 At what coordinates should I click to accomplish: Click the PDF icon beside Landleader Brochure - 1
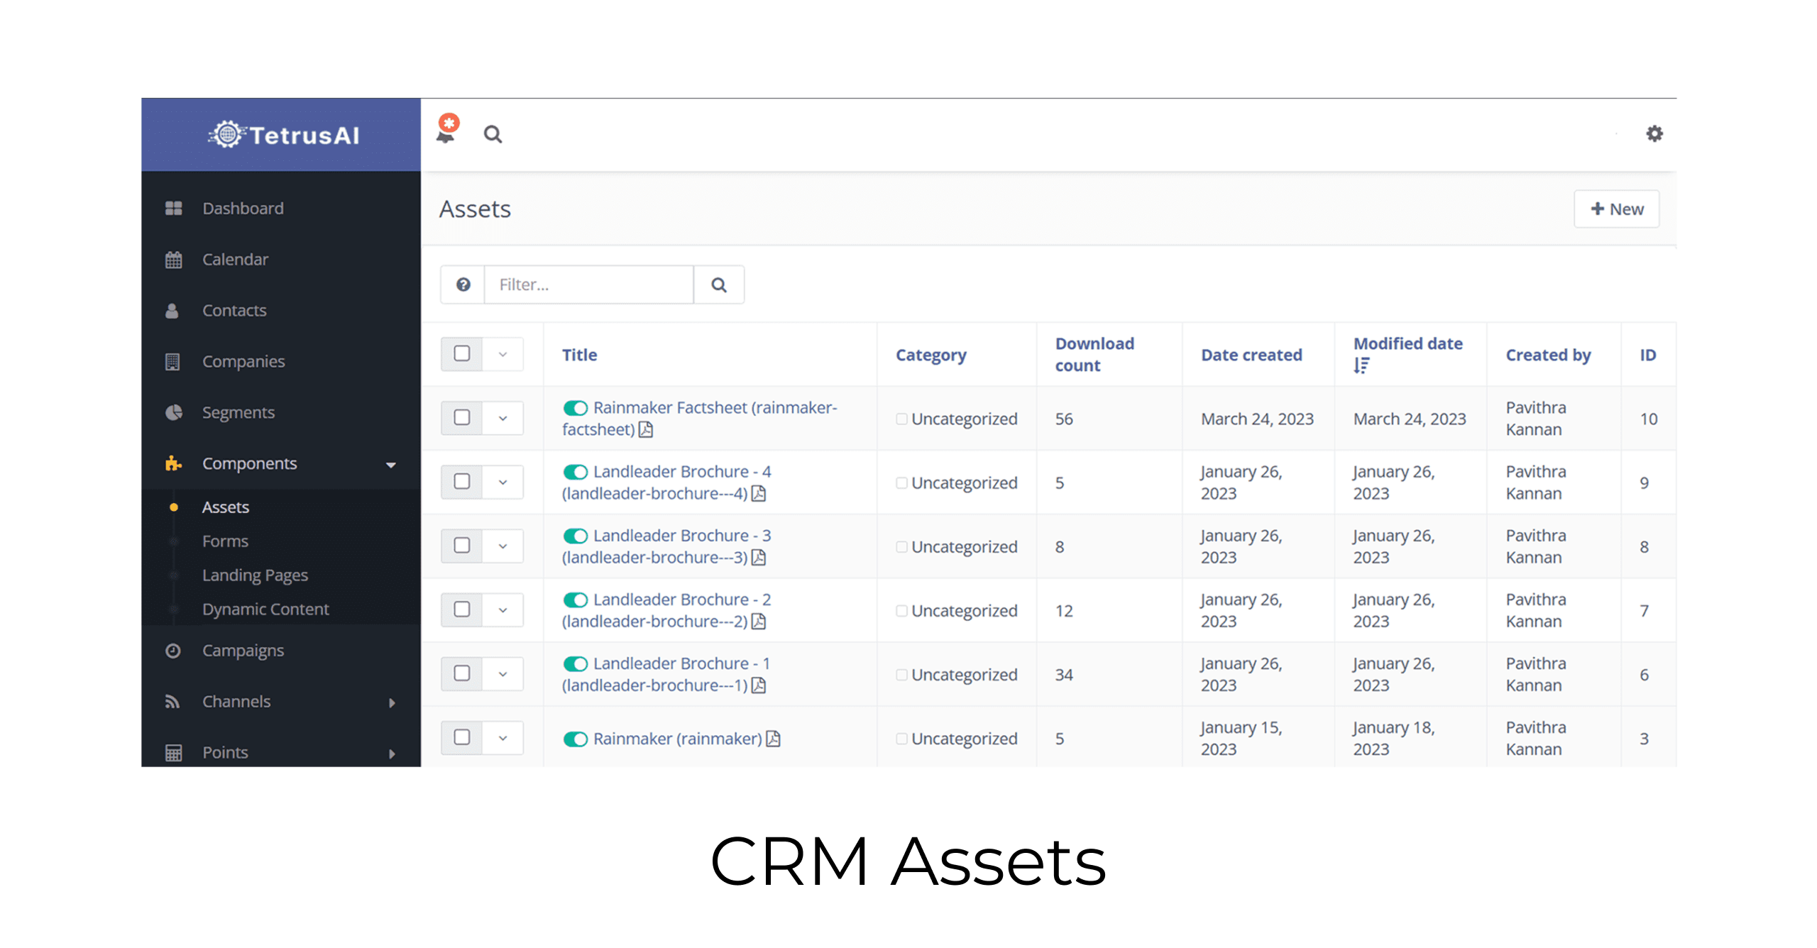[x=758, y=685]
